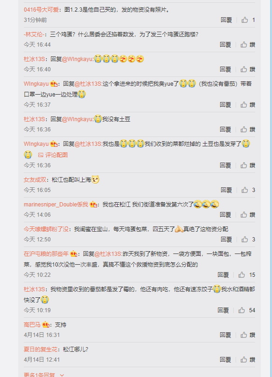Reply to 夏日的复生花's comment
This screenshot has height=377, width=272.
[x=225, y=359]
